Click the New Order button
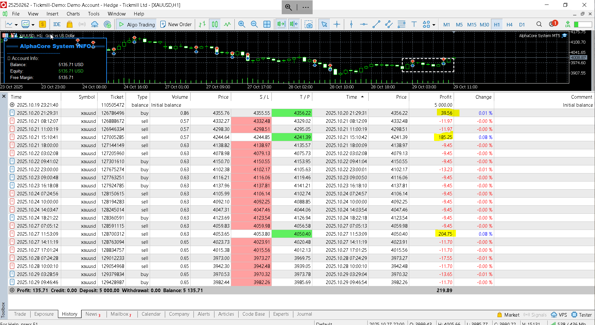The height and width of the screenshot is (325, 595). [x=176, y=25]
